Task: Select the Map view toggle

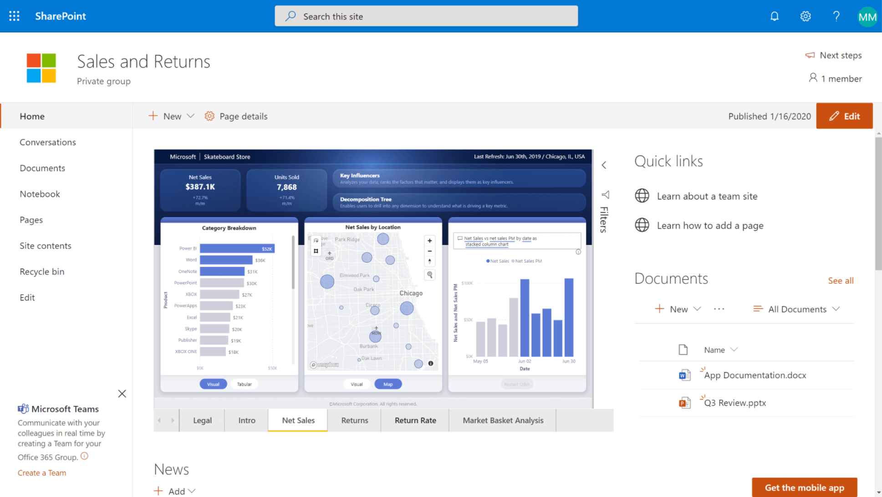Action: (388, 384)
